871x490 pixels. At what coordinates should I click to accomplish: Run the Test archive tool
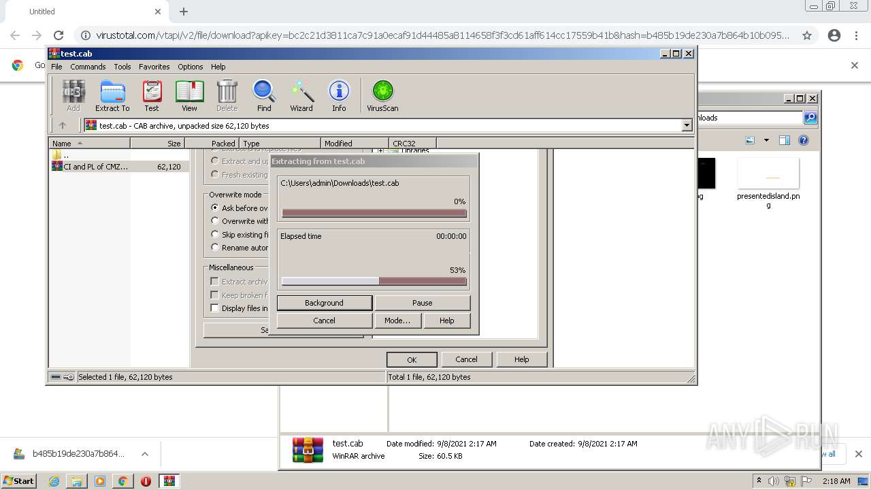pyautogui.click(x=152, y=95)
